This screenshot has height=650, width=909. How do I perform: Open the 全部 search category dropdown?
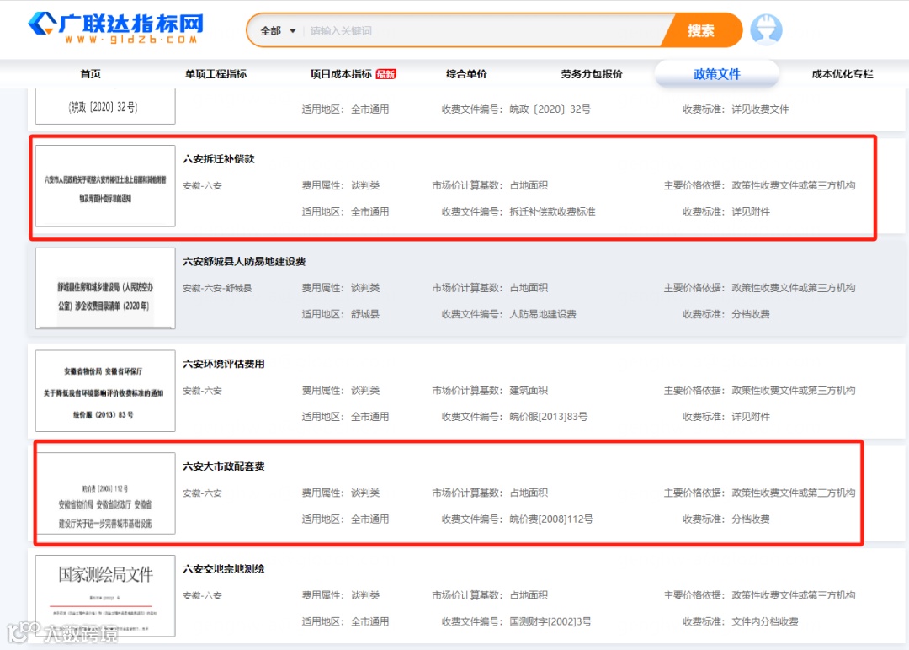278,30
